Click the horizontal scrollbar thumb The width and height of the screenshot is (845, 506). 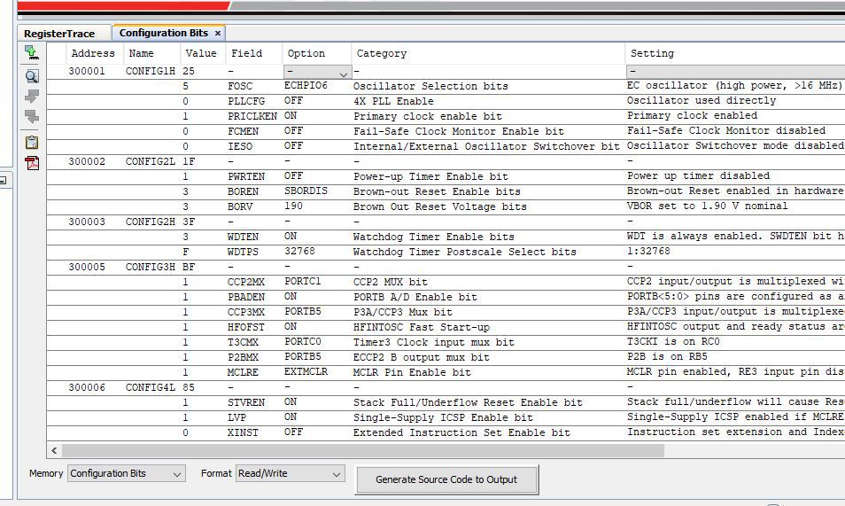[x=362, y=450]
